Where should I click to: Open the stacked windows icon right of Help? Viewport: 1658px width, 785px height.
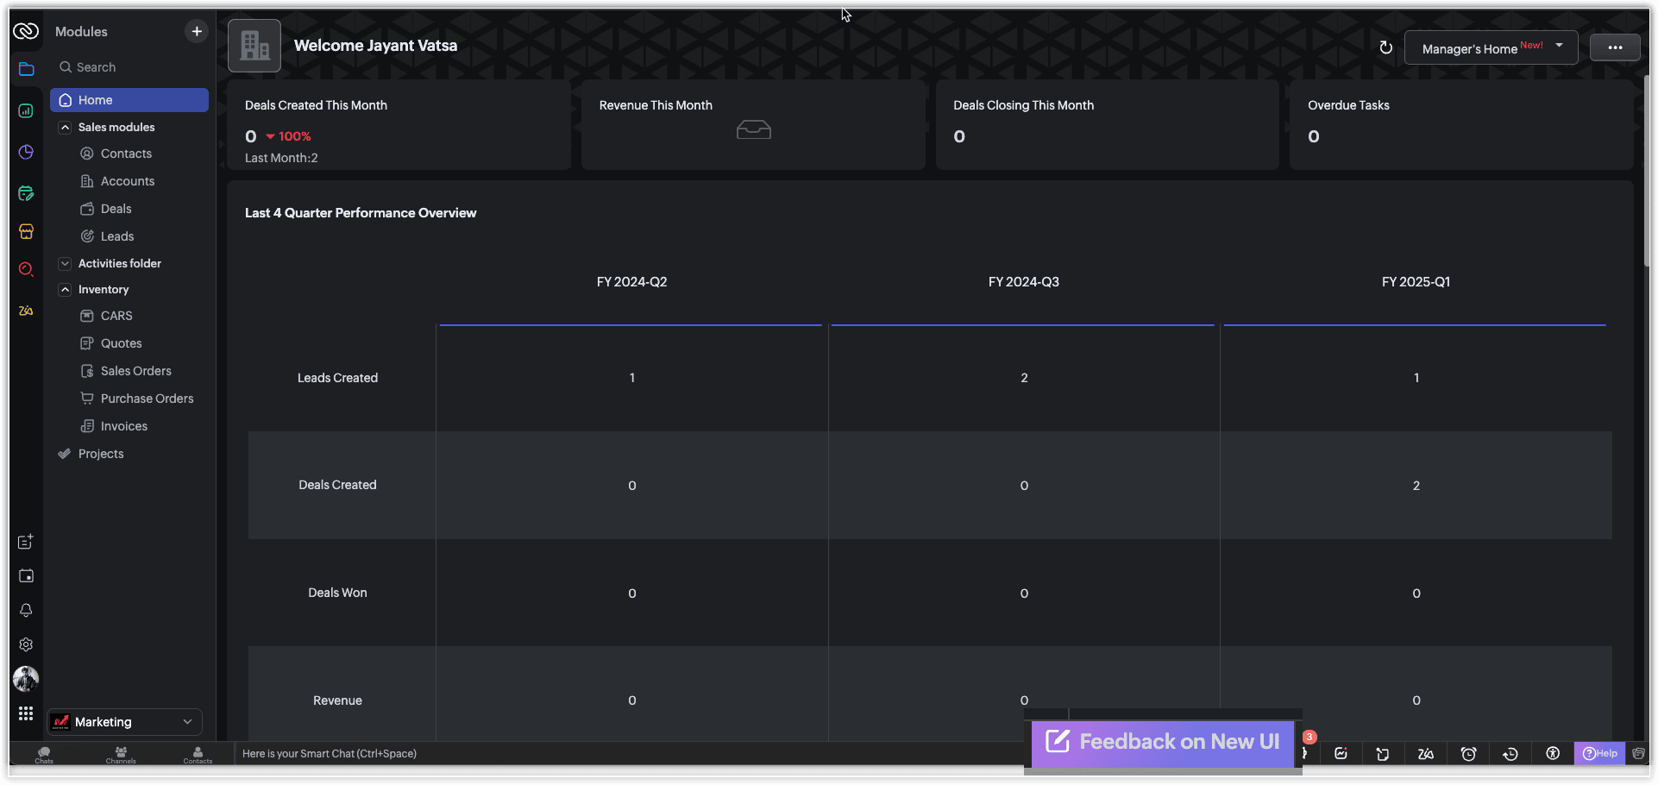[x=1638, y=754]
